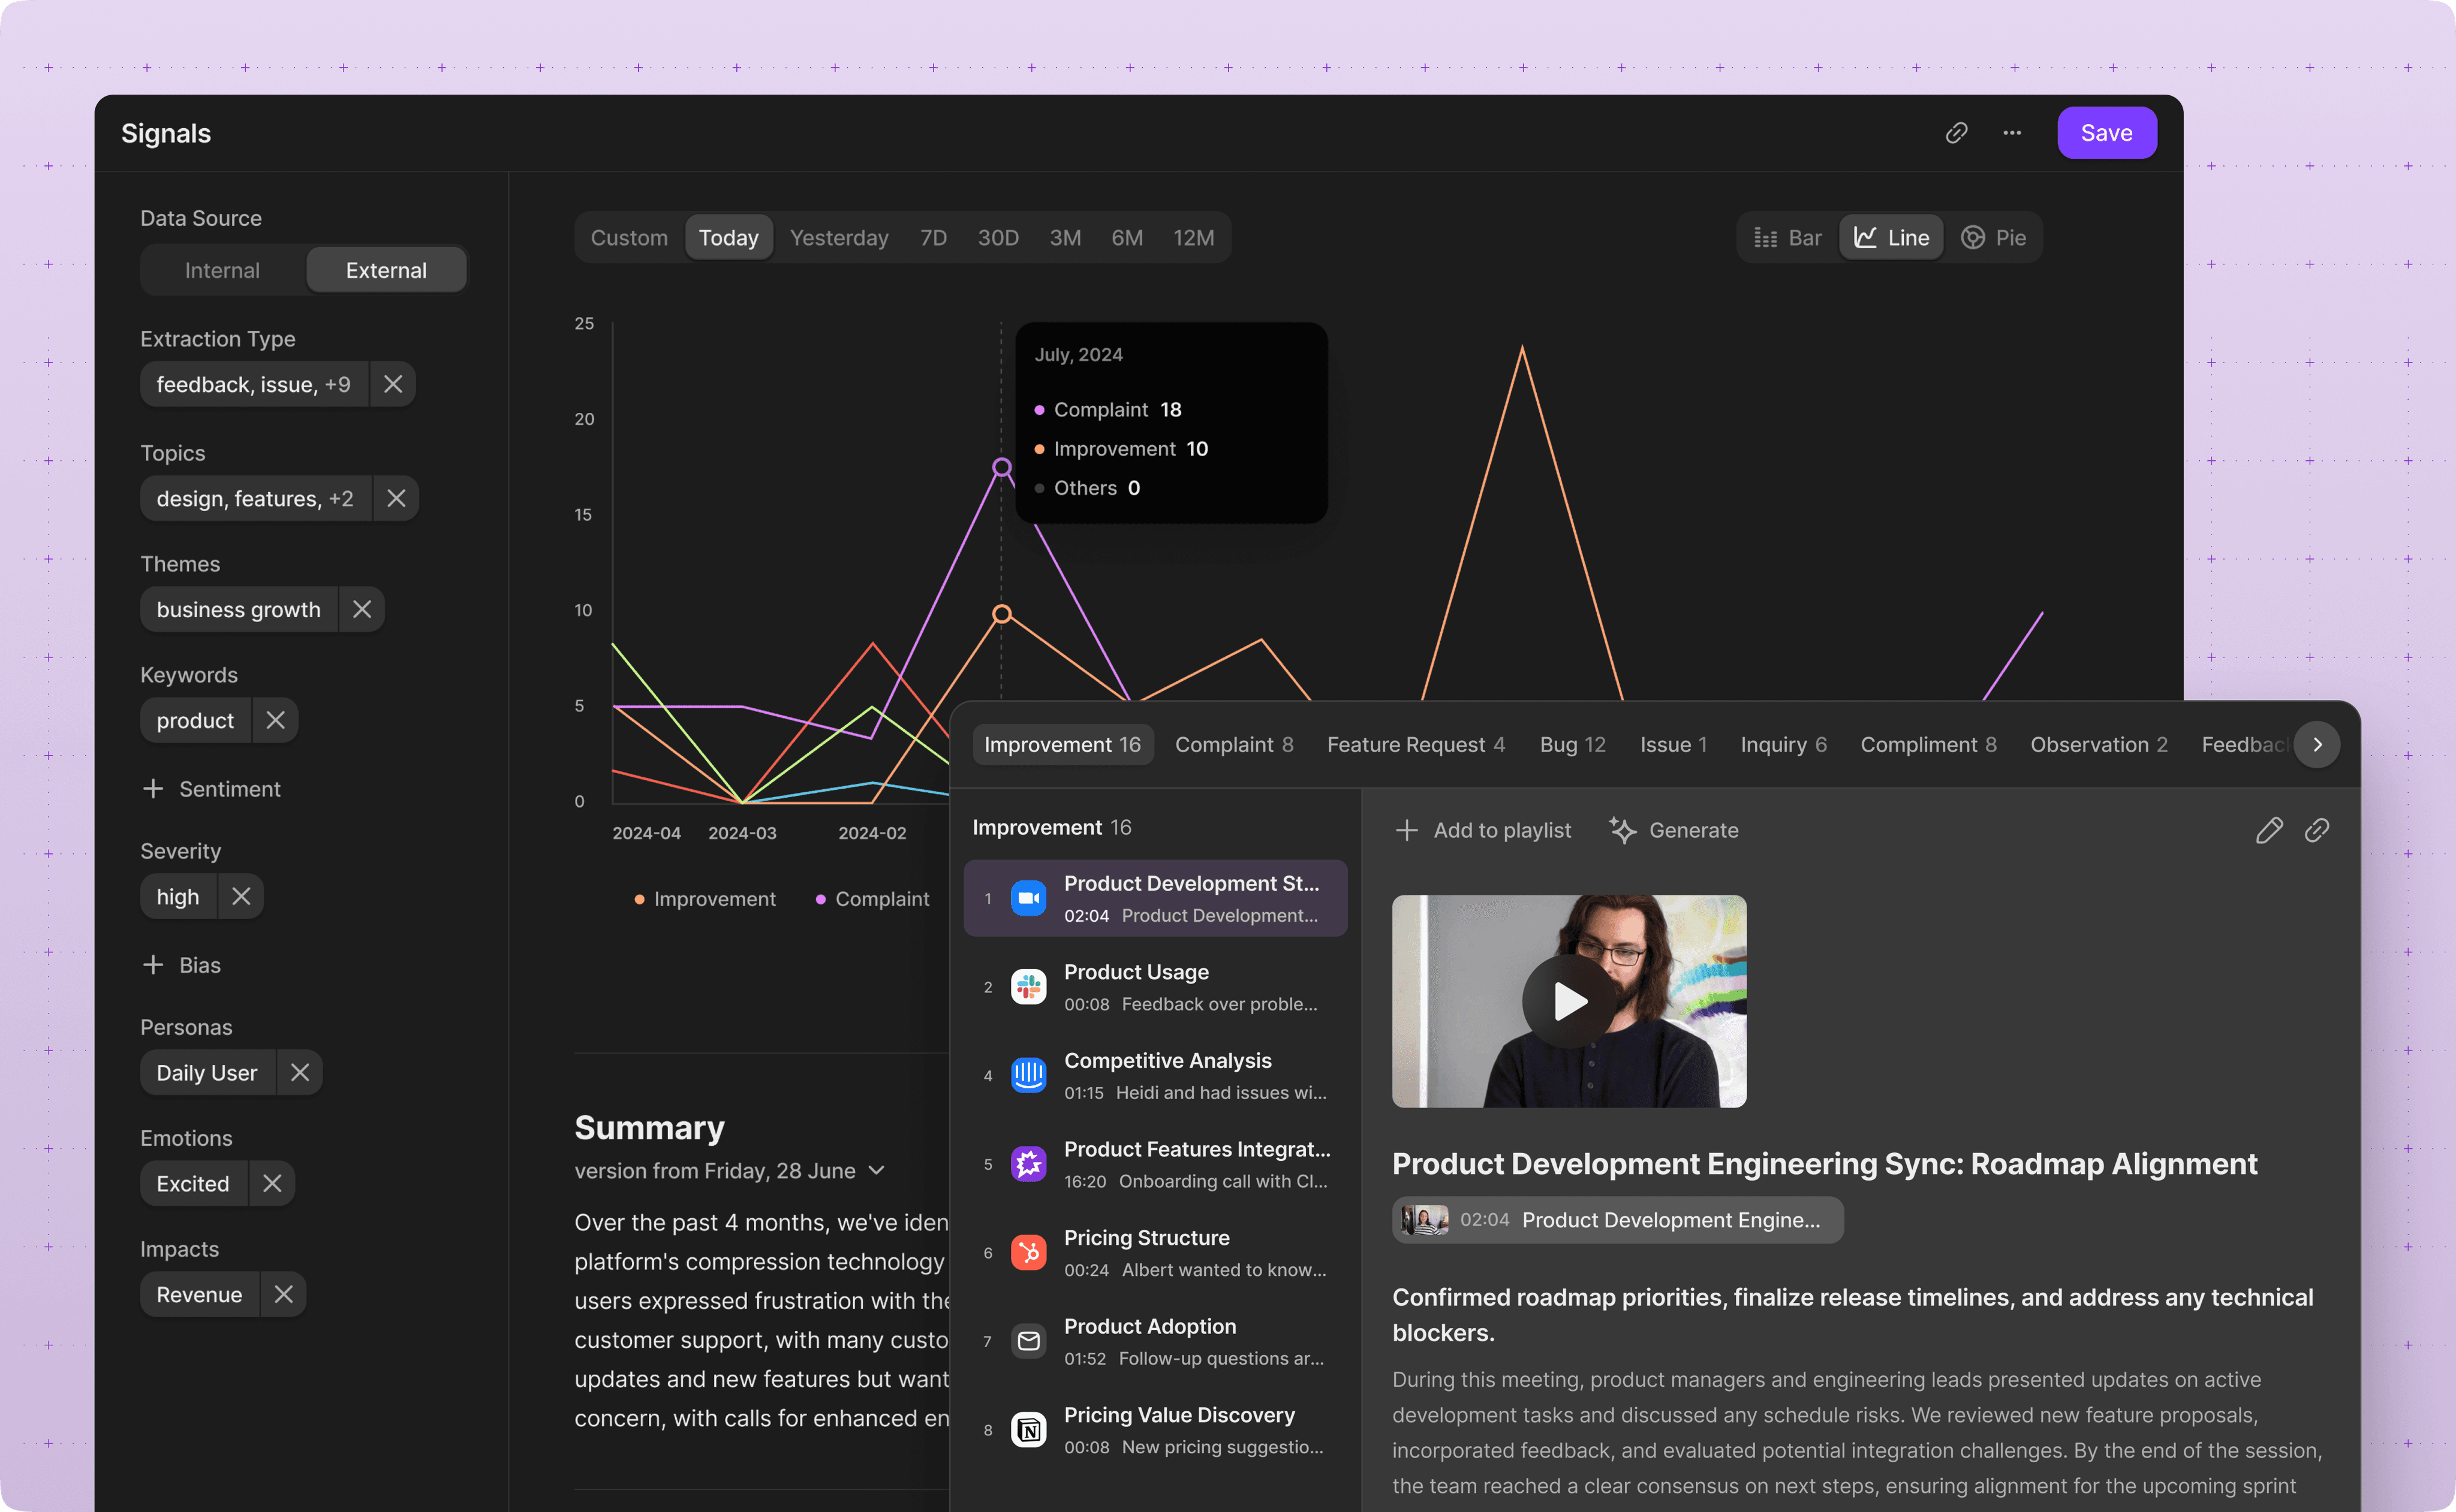
Task: Switch chart type to Bar
Action: click(1787, 238)
